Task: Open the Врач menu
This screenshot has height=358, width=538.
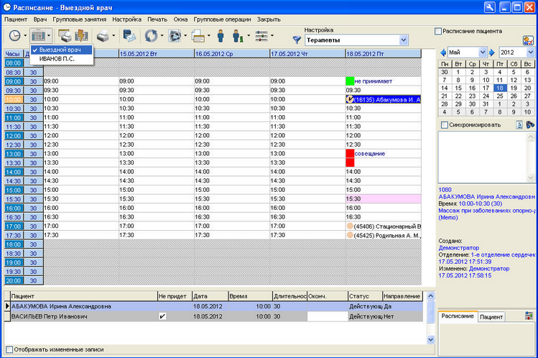Action: pos(40,19)
